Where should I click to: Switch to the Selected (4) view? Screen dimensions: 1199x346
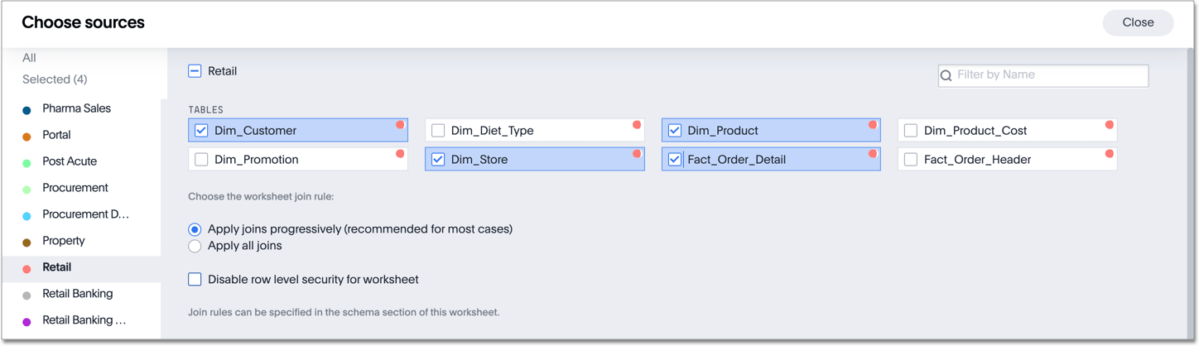55,79
